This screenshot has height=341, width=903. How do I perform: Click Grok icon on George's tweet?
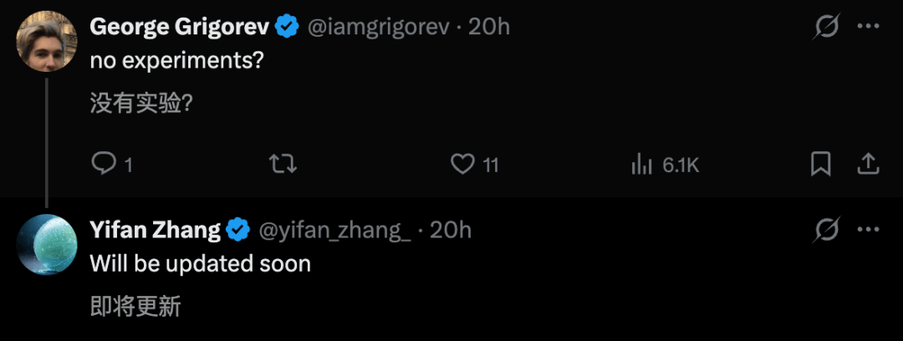click(827, 28)
